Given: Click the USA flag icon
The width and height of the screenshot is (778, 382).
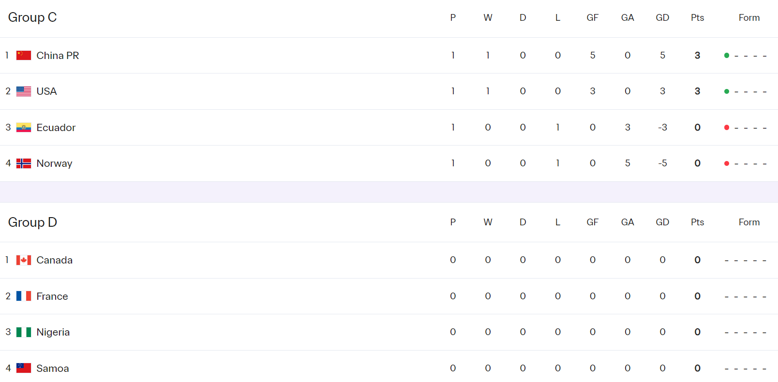Looking at the screenshot, I should [x=23, y=91].
